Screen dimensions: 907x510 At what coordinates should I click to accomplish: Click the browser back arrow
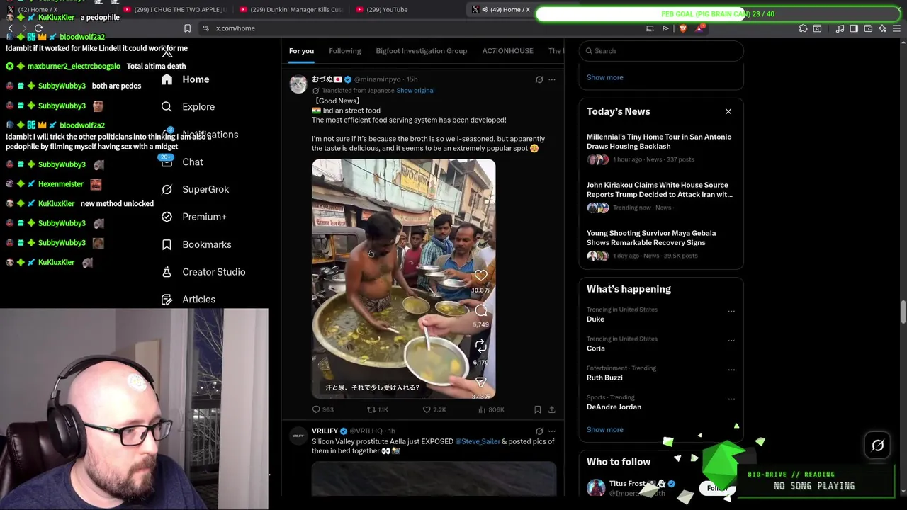pos(10,28)
